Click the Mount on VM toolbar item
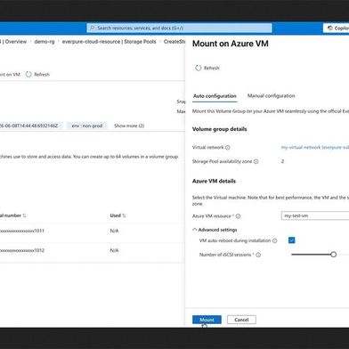This screenshot has height=349, width=349. [x=10, y=74]
